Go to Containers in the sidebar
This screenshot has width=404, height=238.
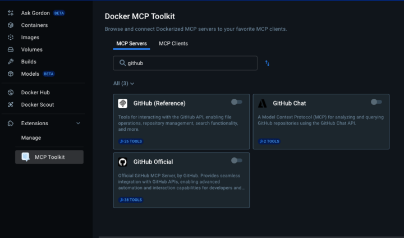tap(35, 25)
